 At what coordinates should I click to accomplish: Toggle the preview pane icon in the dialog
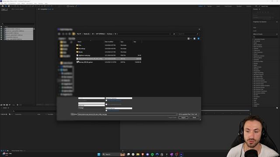click(x=194, y=38)
